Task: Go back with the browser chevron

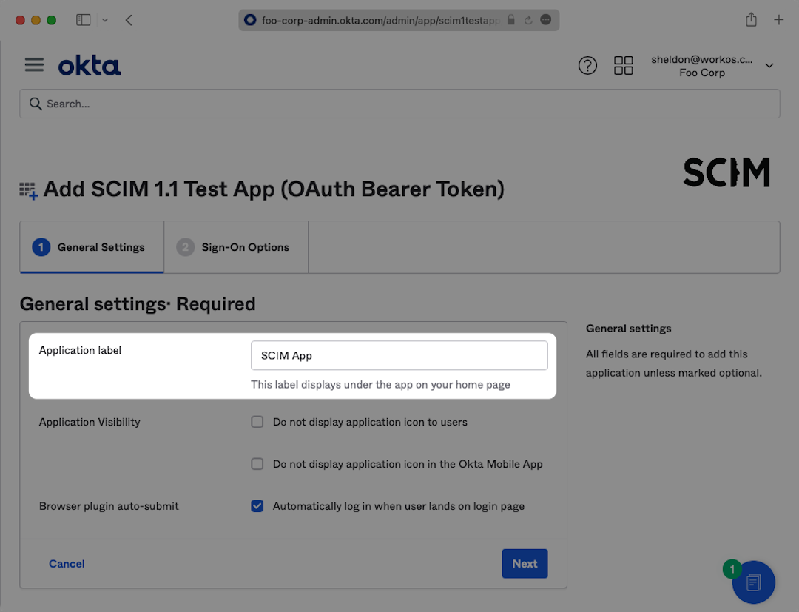Action: [129, 20]
